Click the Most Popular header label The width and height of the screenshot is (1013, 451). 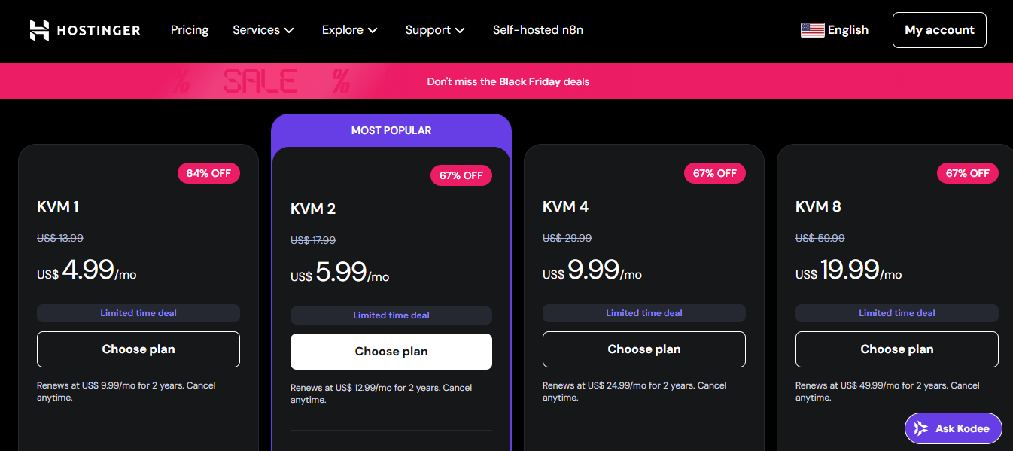tap(391, 130)
